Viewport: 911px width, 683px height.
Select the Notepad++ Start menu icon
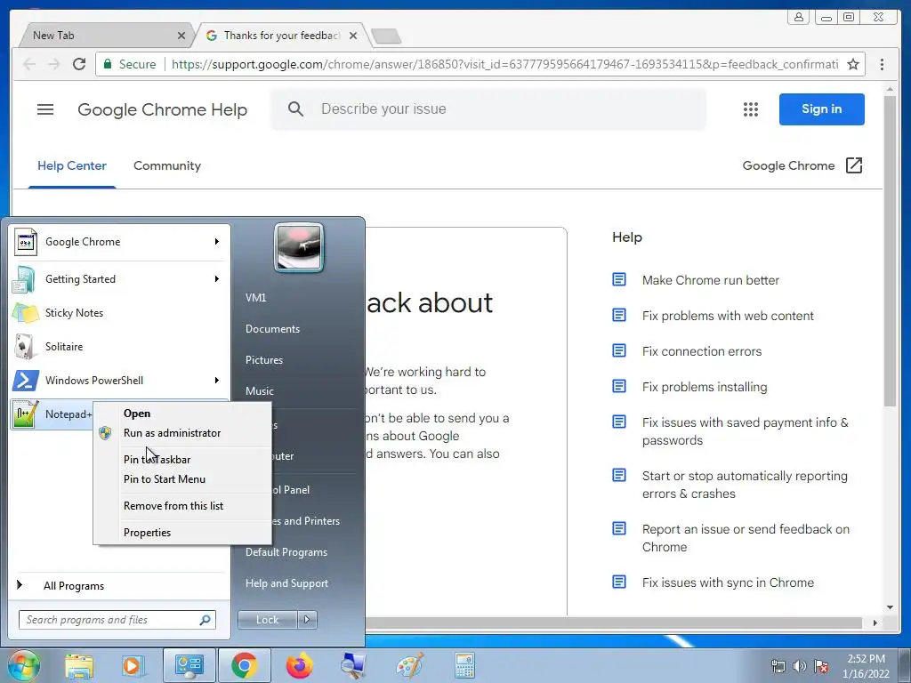coord(26,414)
